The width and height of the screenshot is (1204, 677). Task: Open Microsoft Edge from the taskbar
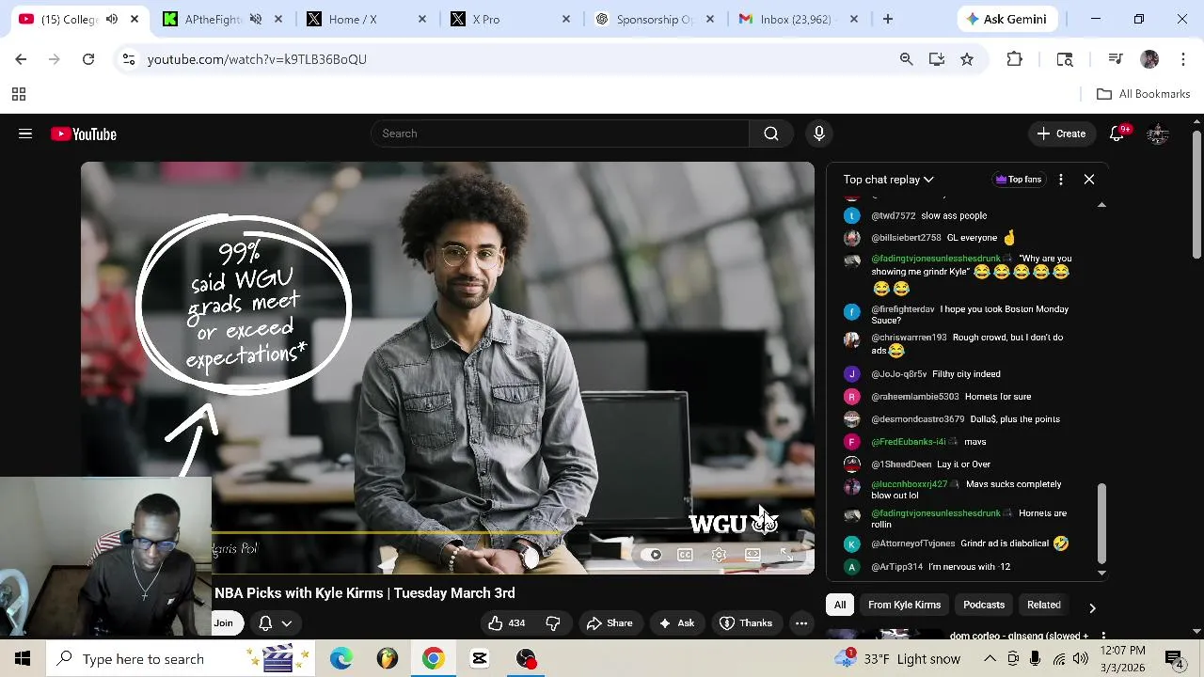tap(341, 658)
